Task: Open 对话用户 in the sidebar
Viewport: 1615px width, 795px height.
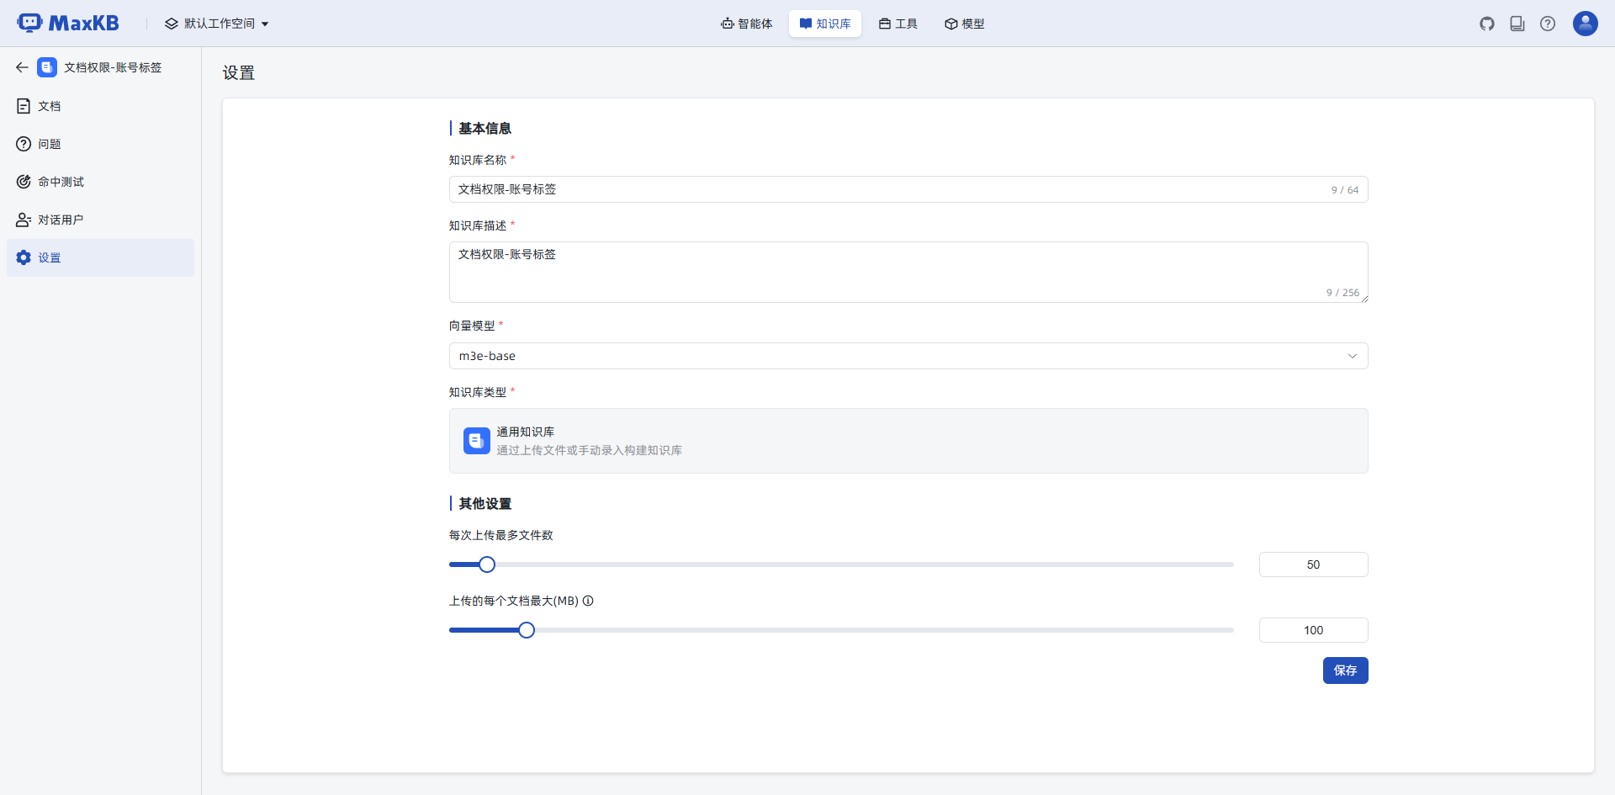Action: click(x=61, y=220)
